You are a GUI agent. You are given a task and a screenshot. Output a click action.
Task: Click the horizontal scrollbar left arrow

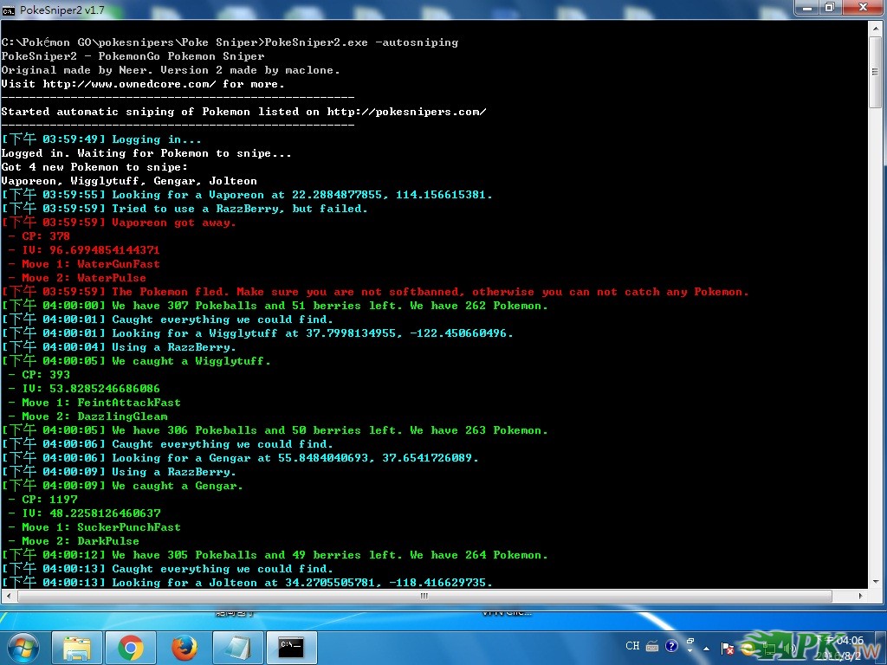pos(7,596)
